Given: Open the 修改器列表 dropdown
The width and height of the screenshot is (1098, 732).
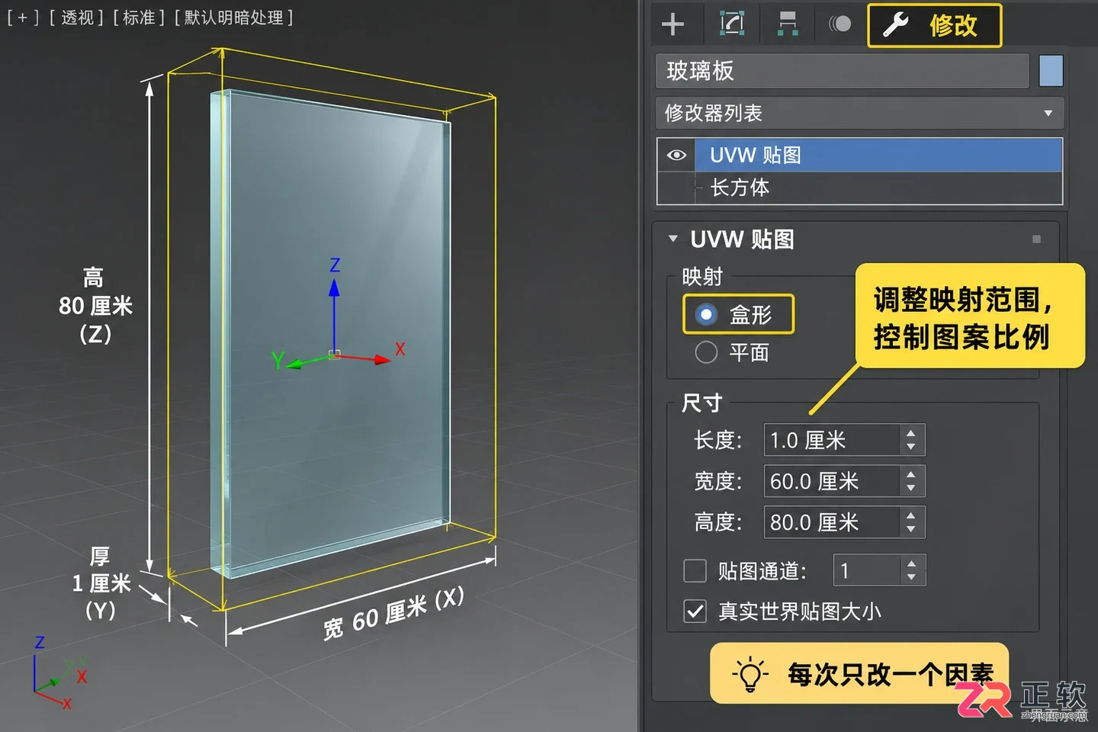Looking at the screenshot, I should 859,113.
